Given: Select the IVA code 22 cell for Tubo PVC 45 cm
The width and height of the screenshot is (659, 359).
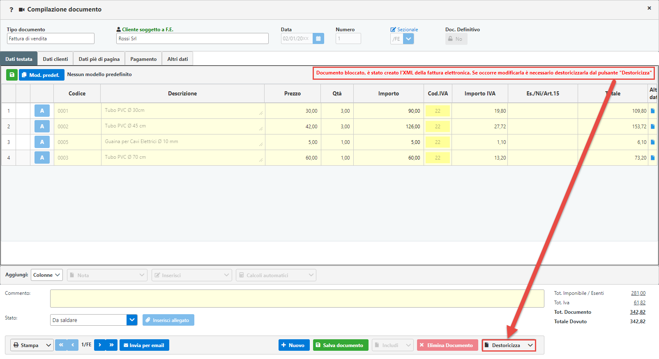Looking at the screenshot, I should click(x=438, y=126).
